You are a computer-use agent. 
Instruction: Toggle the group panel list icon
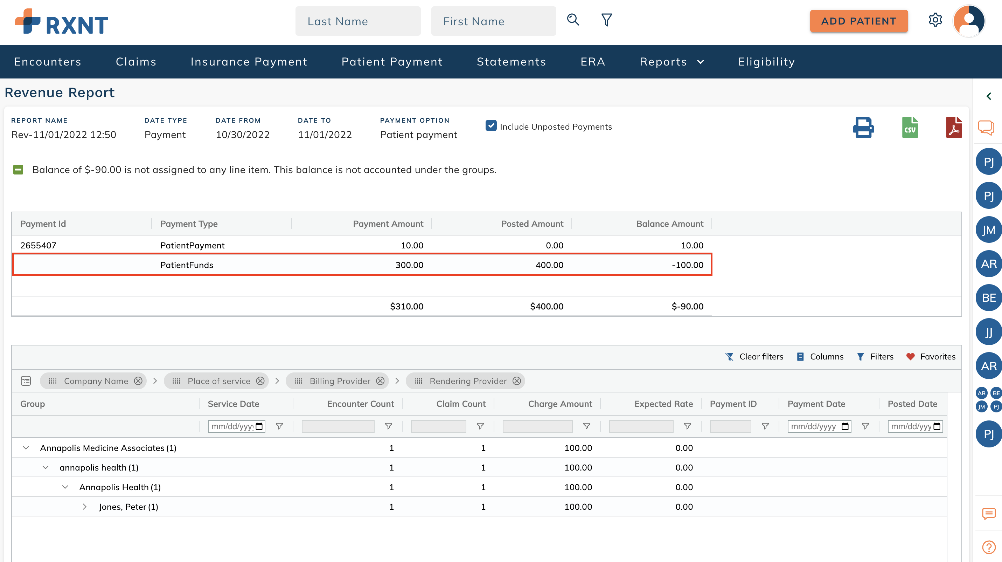click(26, 381)
